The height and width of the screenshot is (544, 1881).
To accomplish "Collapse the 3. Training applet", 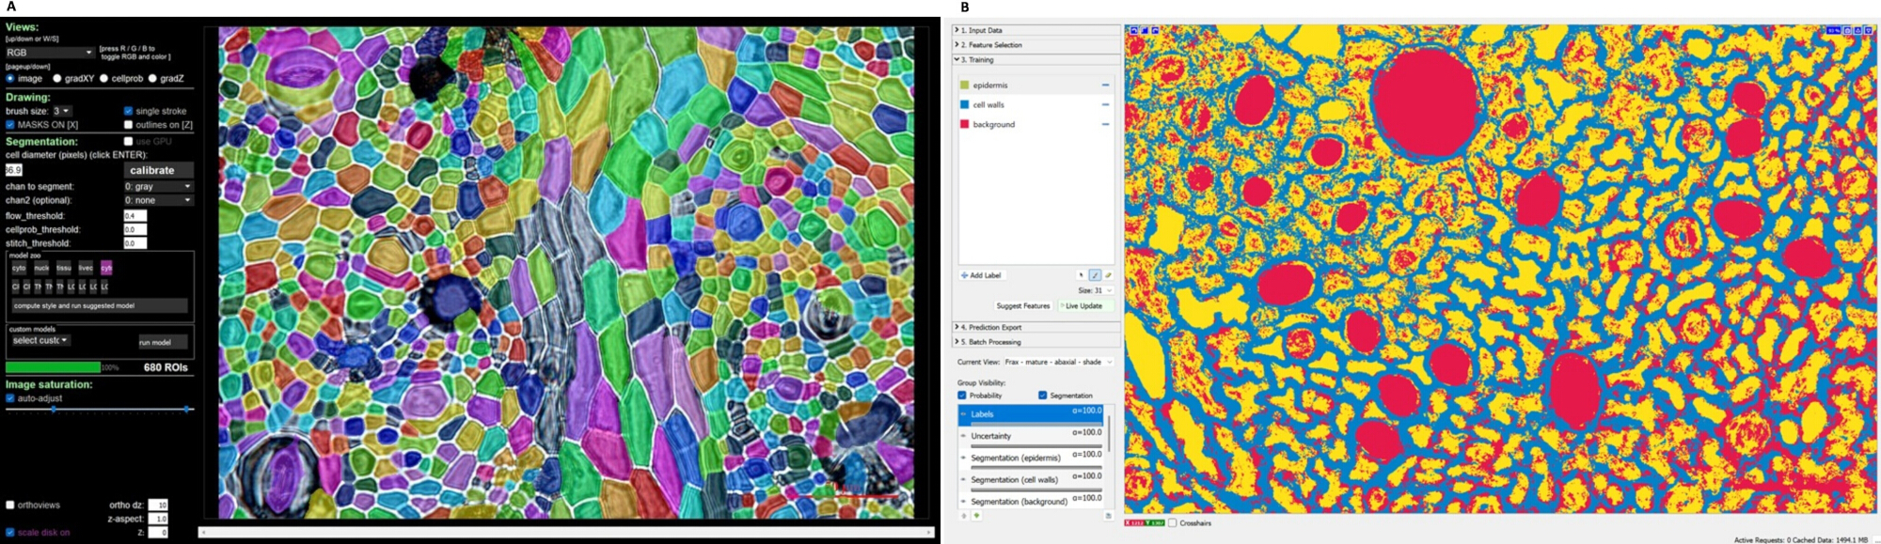I will (x=1036, y=59).
